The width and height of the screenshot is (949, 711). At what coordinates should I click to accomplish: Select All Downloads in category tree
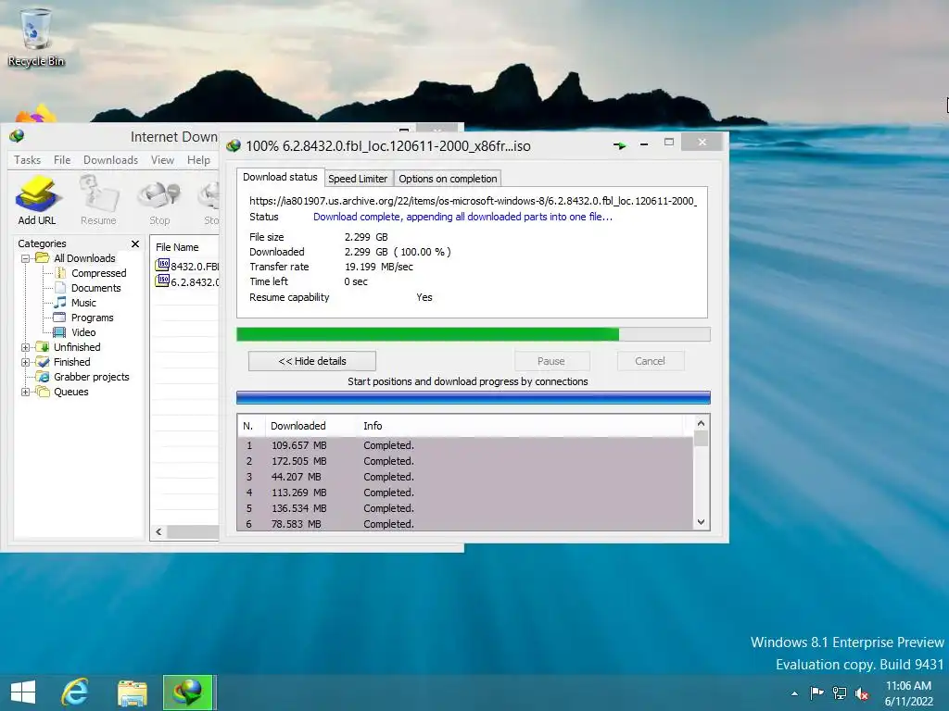tap(84, 258)
